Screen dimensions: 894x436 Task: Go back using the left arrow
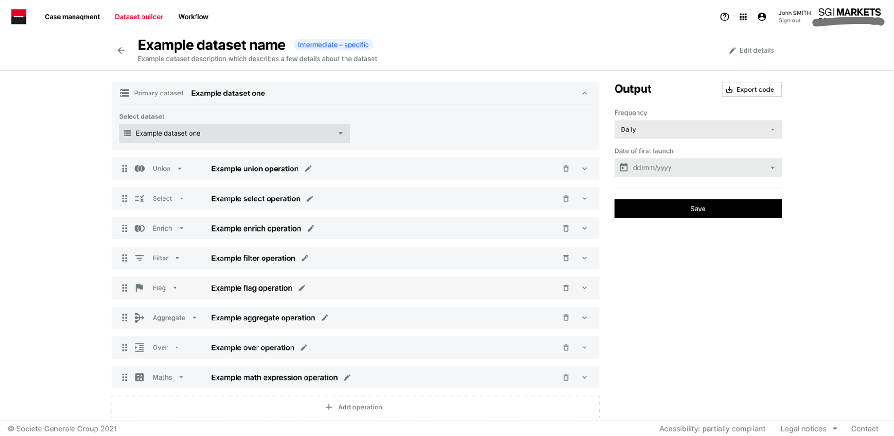point(121,50)
